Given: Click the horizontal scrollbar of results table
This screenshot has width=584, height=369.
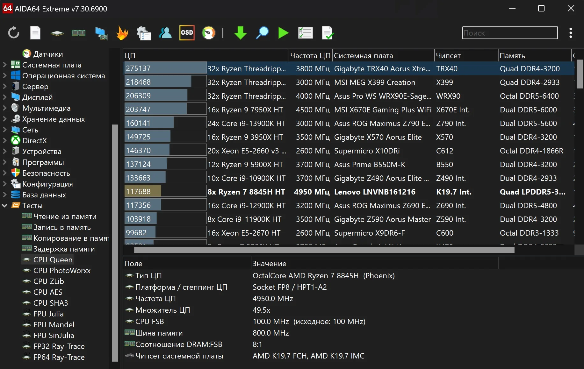Looking at the screenshot, I should tap(324, 250).
